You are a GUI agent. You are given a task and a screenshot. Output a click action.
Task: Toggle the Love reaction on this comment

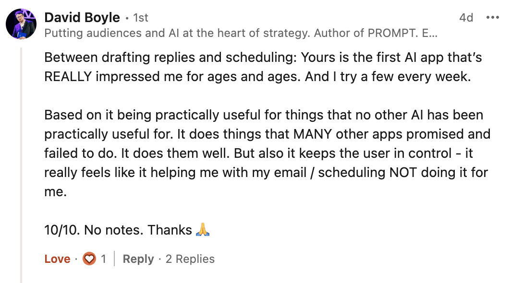click(57, 259)
